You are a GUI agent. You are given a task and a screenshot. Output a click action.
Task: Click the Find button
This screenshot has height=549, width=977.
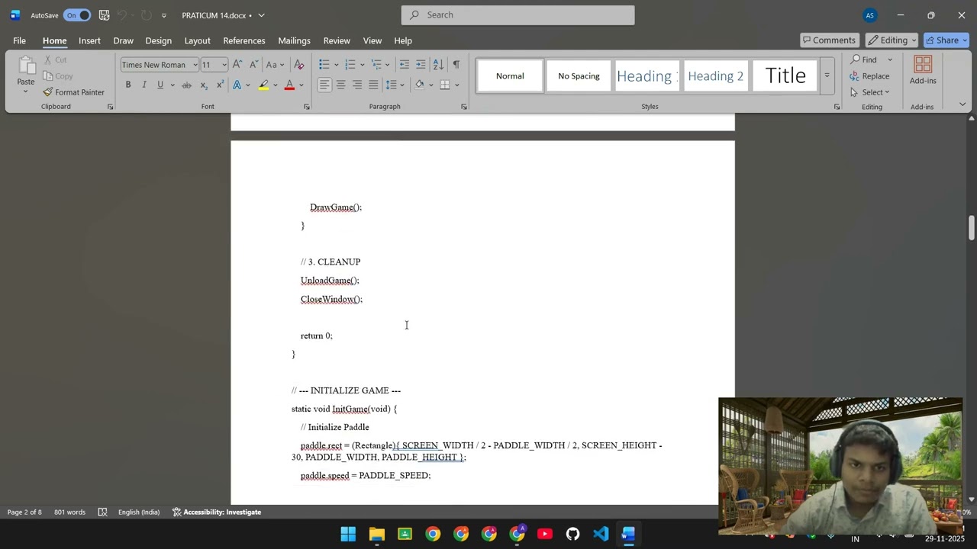coord(863,59)
